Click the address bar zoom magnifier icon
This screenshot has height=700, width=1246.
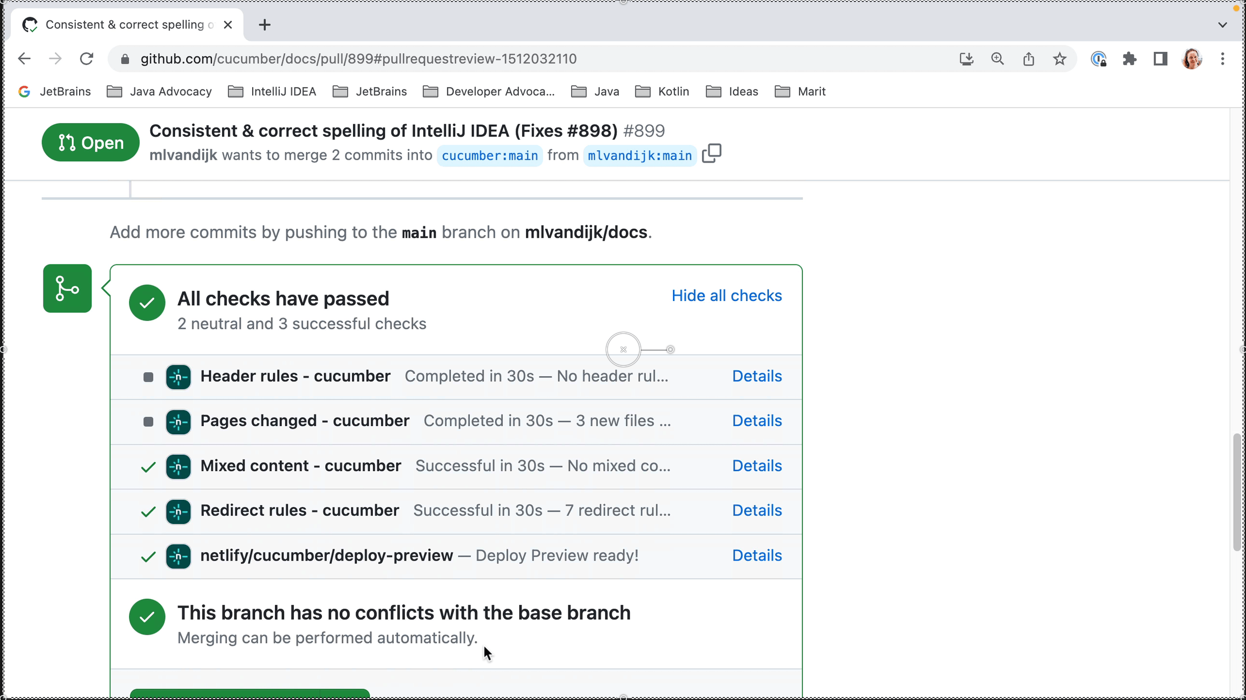997,59
